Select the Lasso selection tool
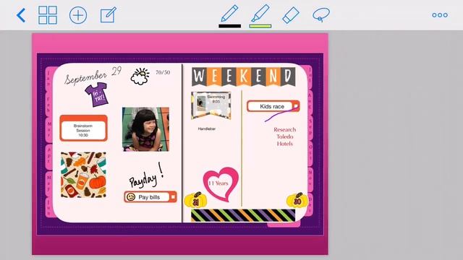This screenshot has width=463, height=260. pyautogui.click(x=321, y=14)
